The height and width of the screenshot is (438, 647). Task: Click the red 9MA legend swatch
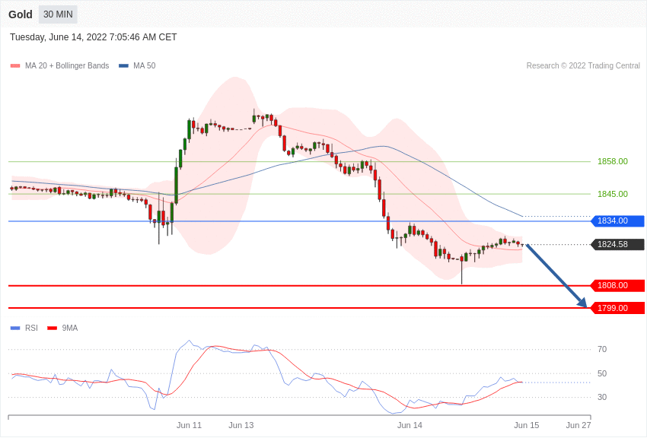click(53, 328)
